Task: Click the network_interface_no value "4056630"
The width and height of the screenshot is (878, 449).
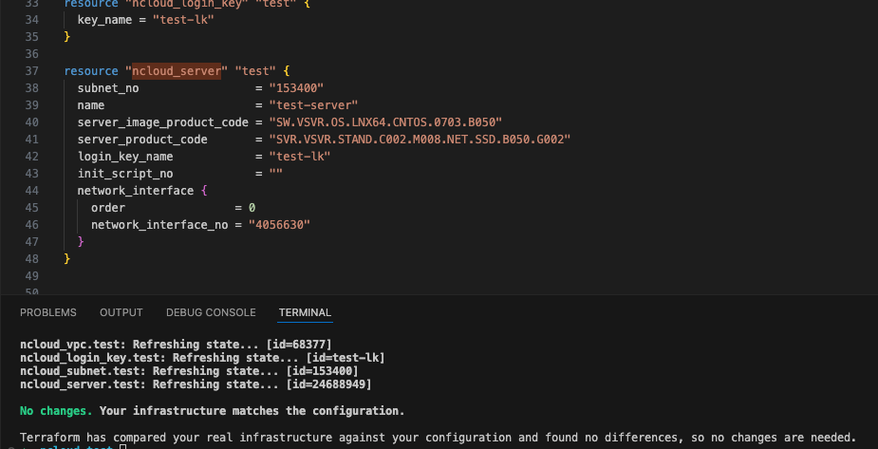Action: pyautogui.click(x=279, y=224)
